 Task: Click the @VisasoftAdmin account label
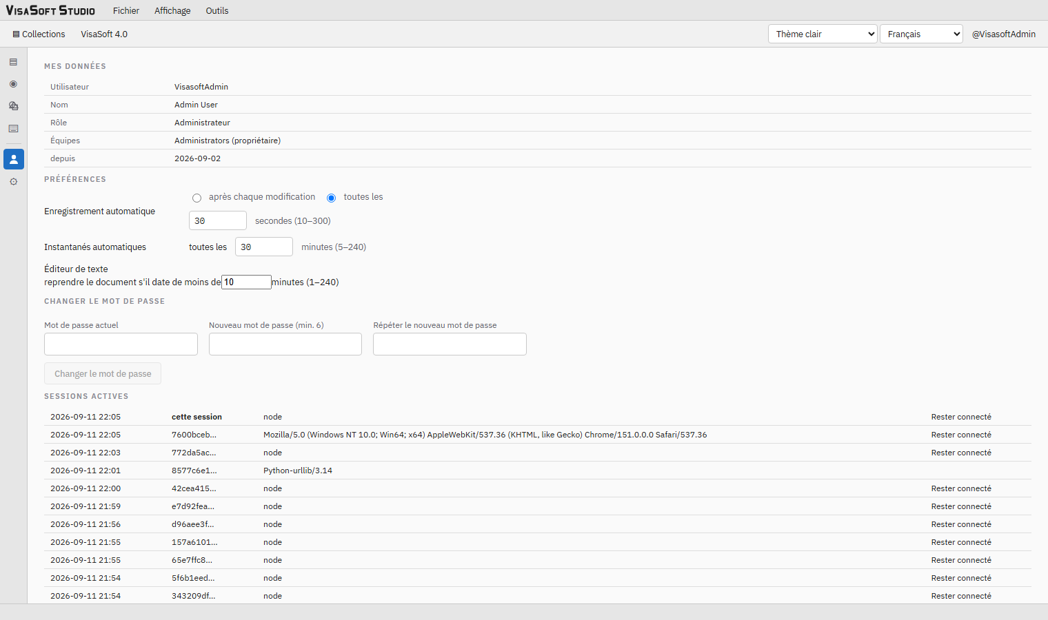click(1004, 34)
